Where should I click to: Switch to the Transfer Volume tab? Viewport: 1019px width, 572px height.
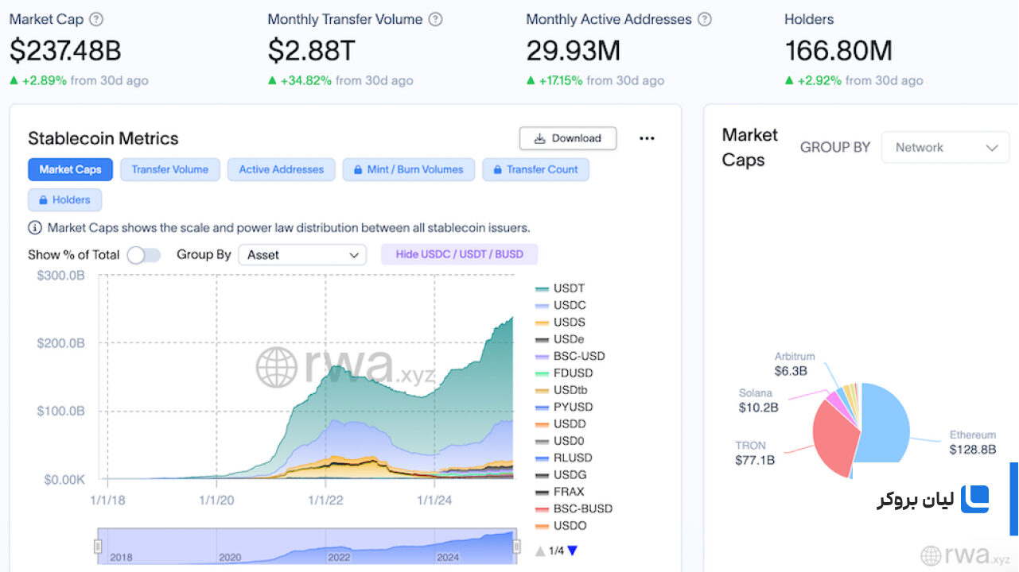[170, 169]
